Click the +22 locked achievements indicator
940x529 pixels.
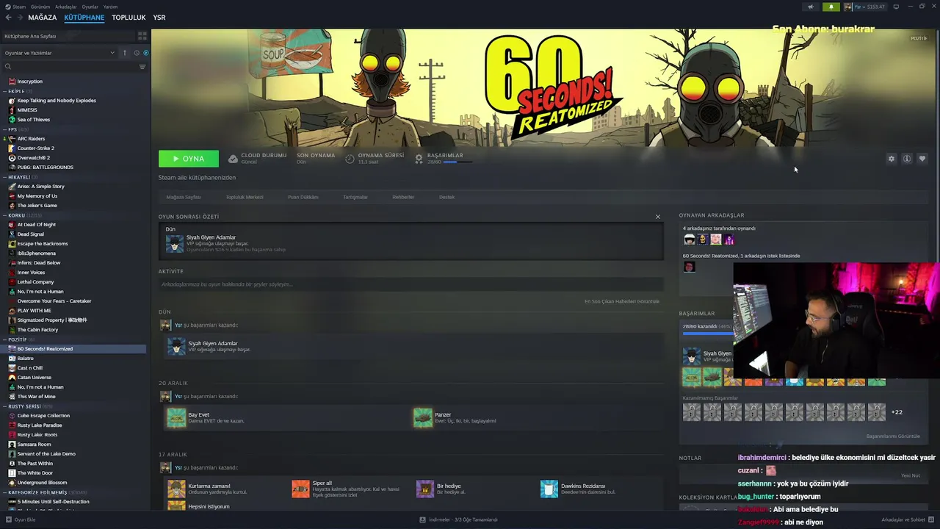(x=897, y=412)
